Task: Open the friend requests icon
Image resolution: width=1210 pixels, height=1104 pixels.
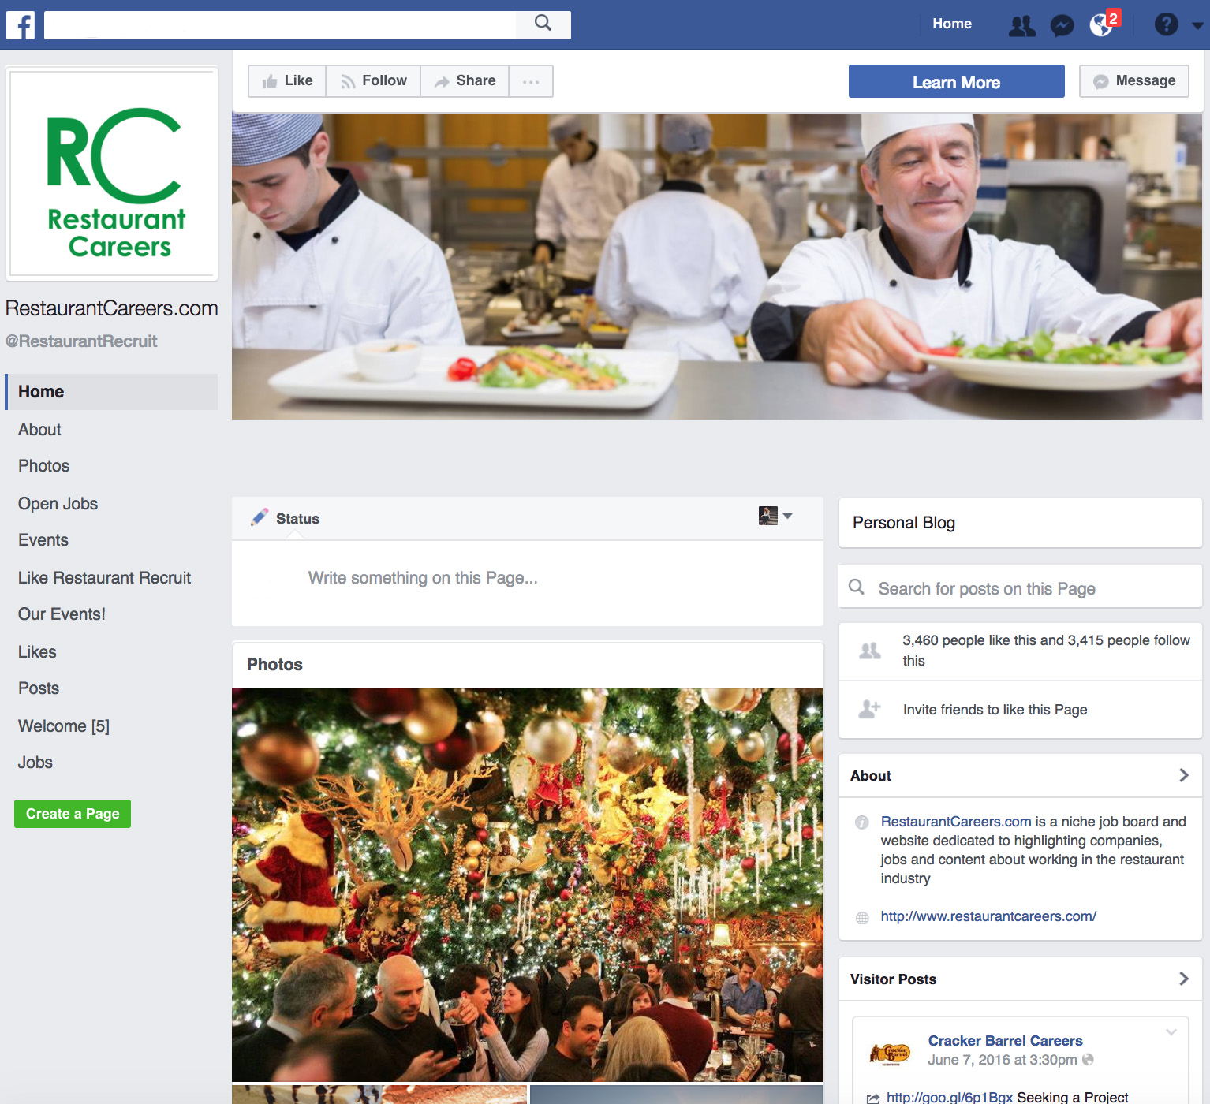Action: 1022,26
